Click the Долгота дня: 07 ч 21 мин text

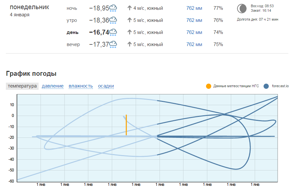coord(258,19)
